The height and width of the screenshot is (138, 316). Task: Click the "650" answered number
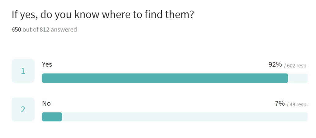[x=16, y=30]
